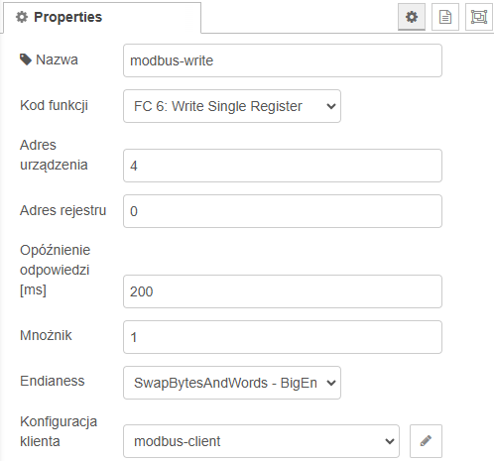Click the Mnożnik input field
Screen dimensions: 494x461
pyautogui.click(x=283, y=337)
